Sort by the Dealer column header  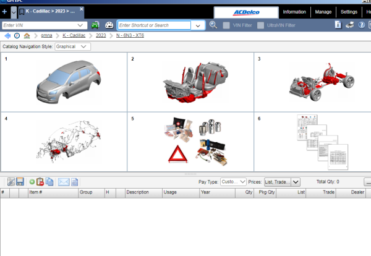[x=351, y=192]
